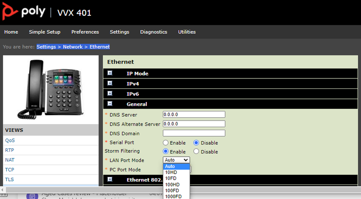This screenshot has height=199, width=361.
Task: Set Storm Filtering to Enable
Action: pyautogui.click(x=166, y=151)
